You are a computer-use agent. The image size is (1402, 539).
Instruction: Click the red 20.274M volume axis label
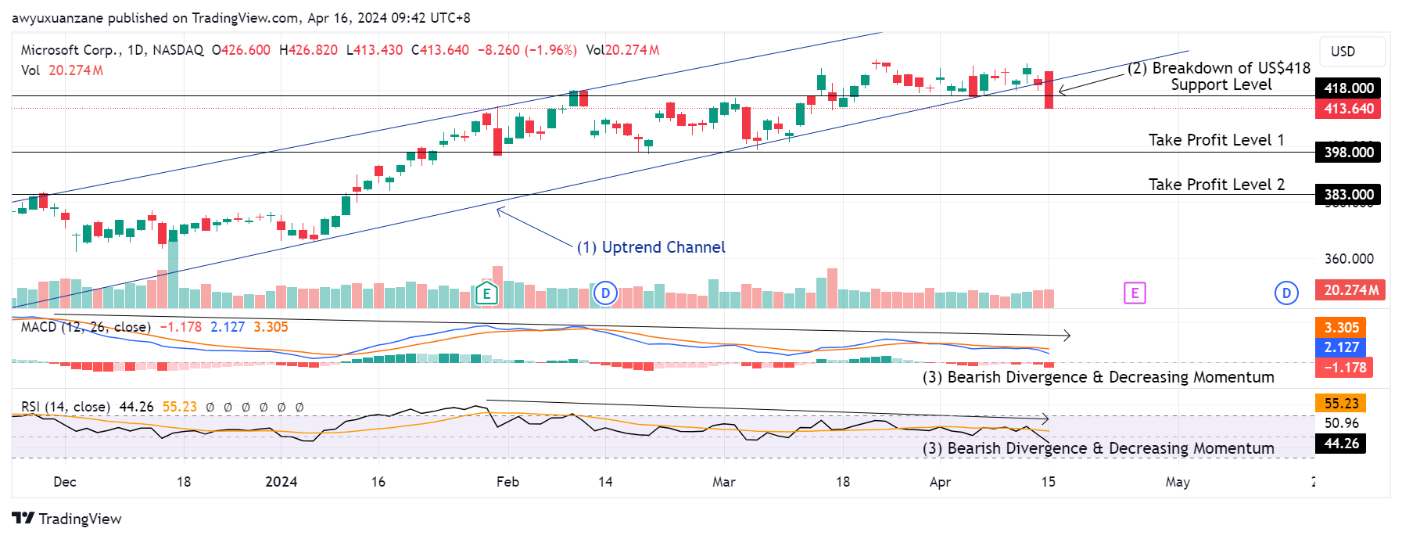pyautogui.click(x=1350, y=290)
